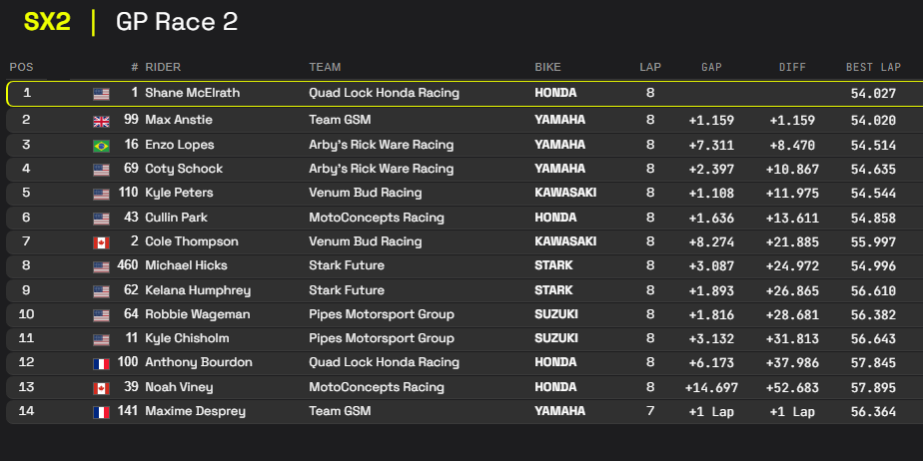The height and width of the screenshot is (461, 923).
Task: Open Kyle Peters rider entry
Action: click(x=179, y=193)
